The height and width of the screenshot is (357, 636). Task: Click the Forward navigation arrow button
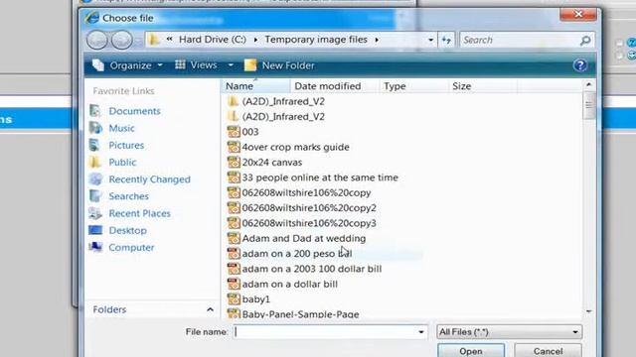tap(121, 40)
